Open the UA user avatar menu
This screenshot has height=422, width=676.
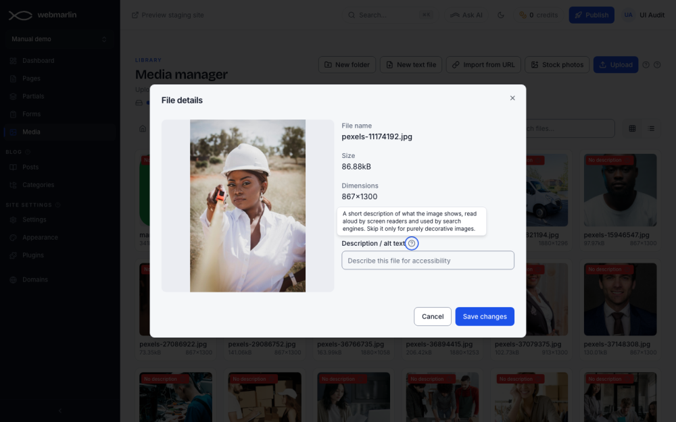coord(628,15)
